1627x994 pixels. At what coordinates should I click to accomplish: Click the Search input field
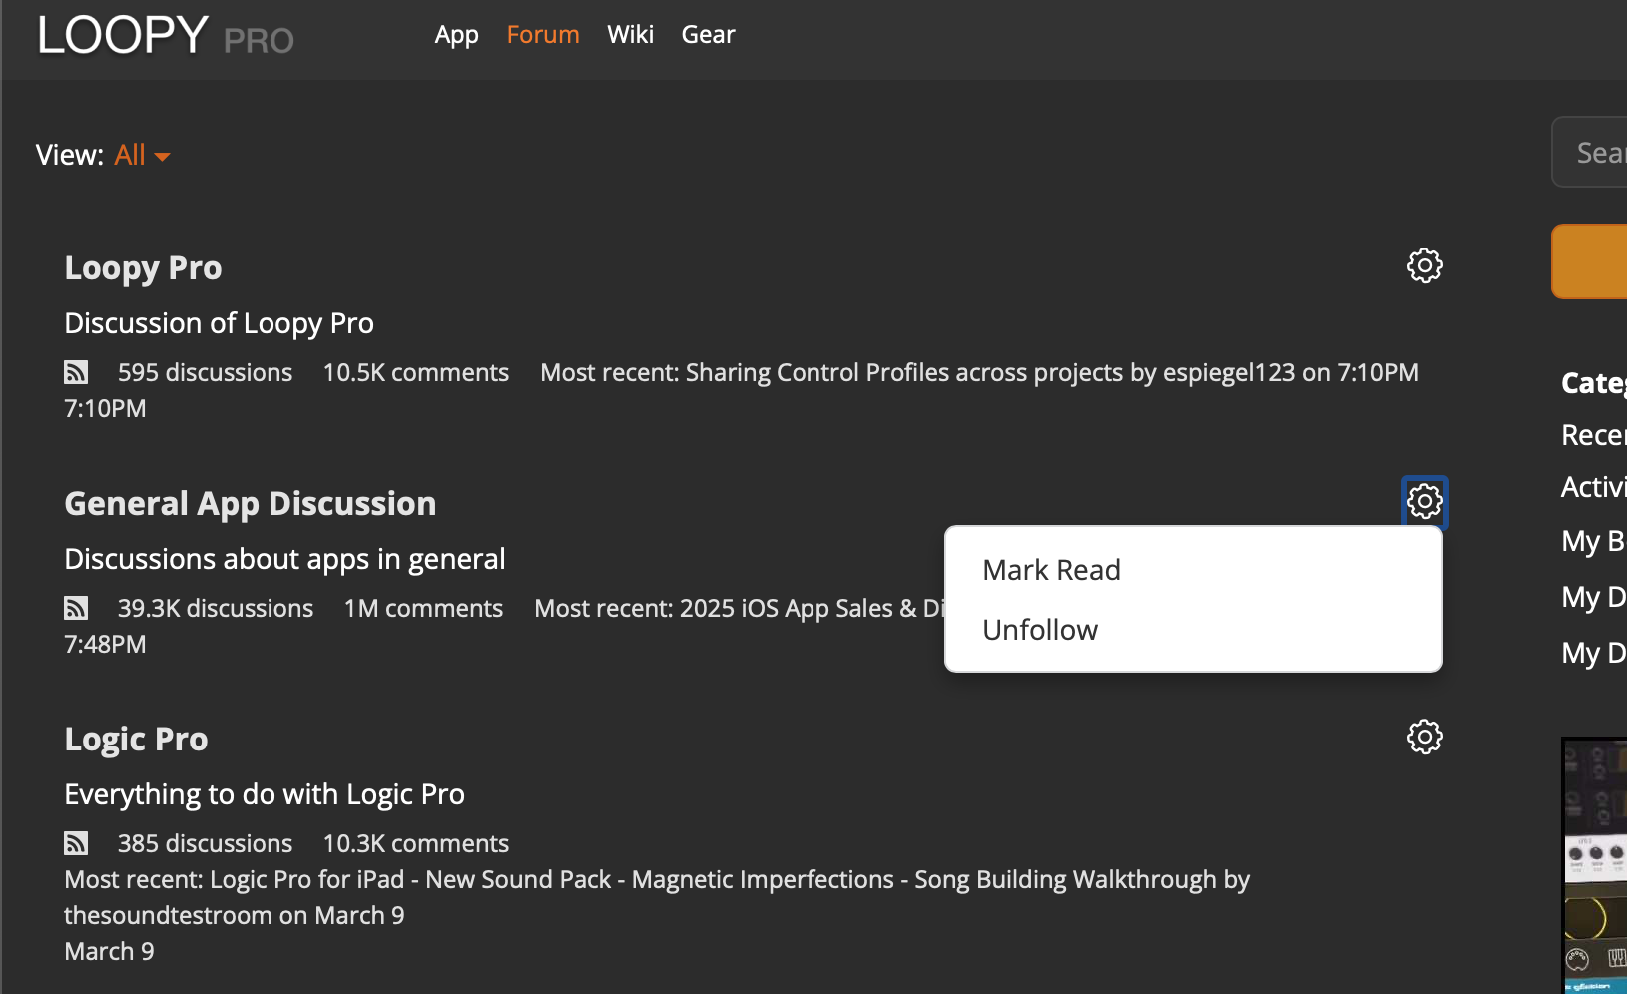tap(1597, 152)
